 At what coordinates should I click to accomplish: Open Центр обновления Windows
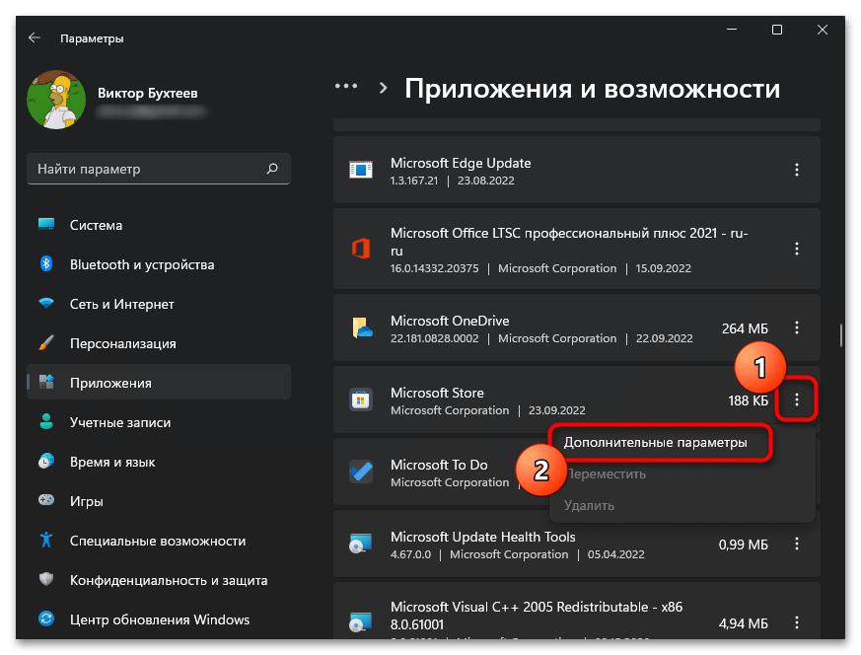[159, 619]
